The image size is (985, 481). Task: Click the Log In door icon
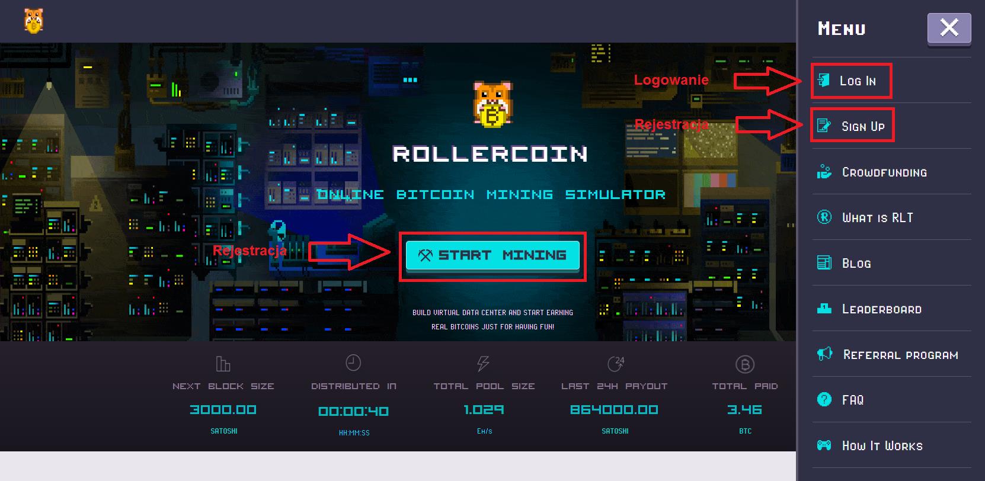click(x=824, y=80)
